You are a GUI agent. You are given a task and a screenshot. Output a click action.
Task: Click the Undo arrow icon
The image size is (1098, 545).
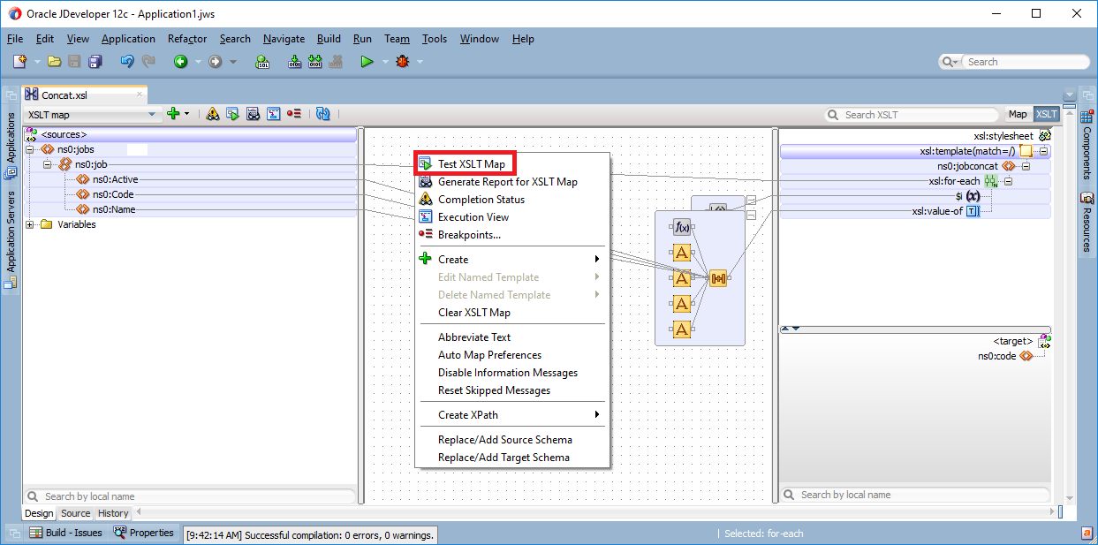(x=127, y=62)
